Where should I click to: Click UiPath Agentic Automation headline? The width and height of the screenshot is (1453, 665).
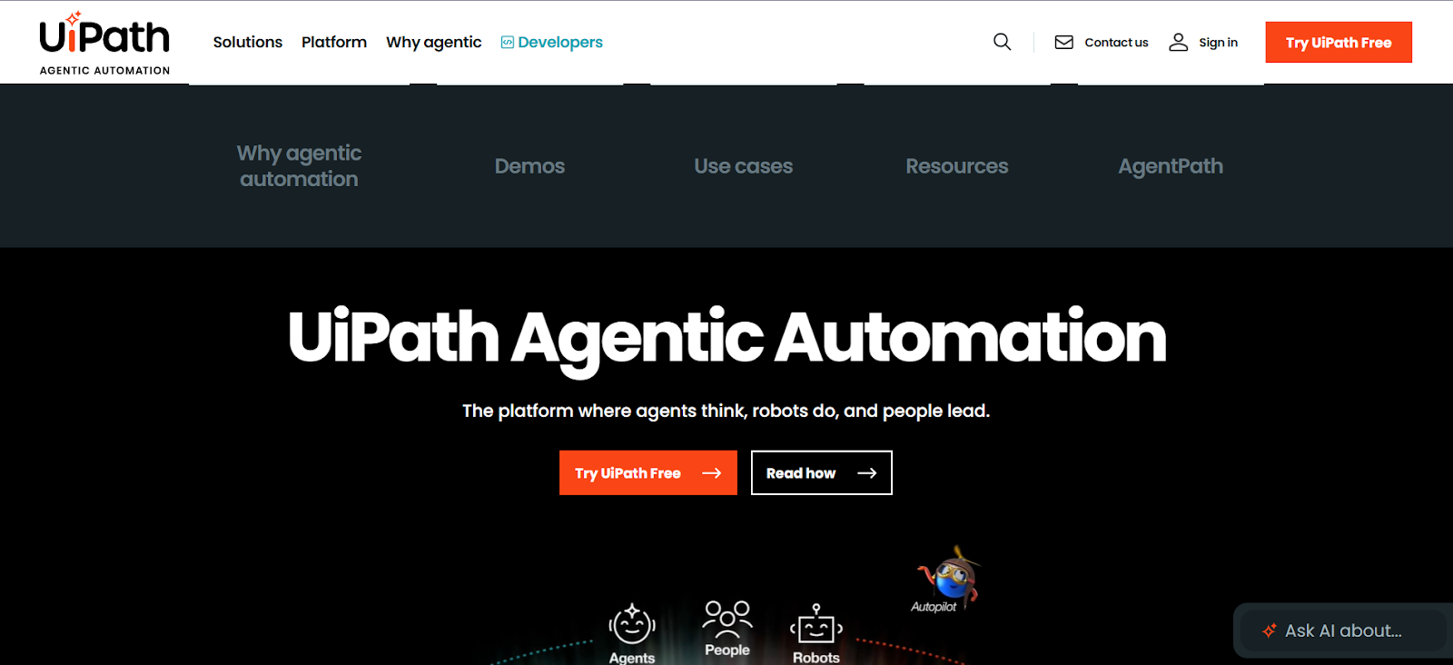[726, 338]
